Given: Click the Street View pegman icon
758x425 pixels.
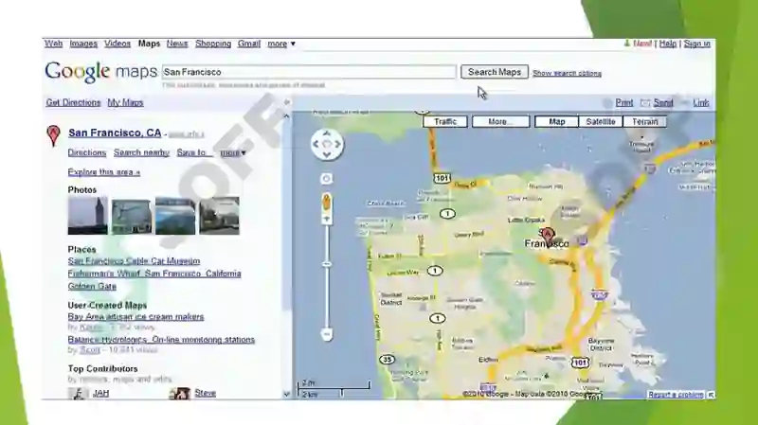Looking at the screenshot, I should tap(326, 202).
